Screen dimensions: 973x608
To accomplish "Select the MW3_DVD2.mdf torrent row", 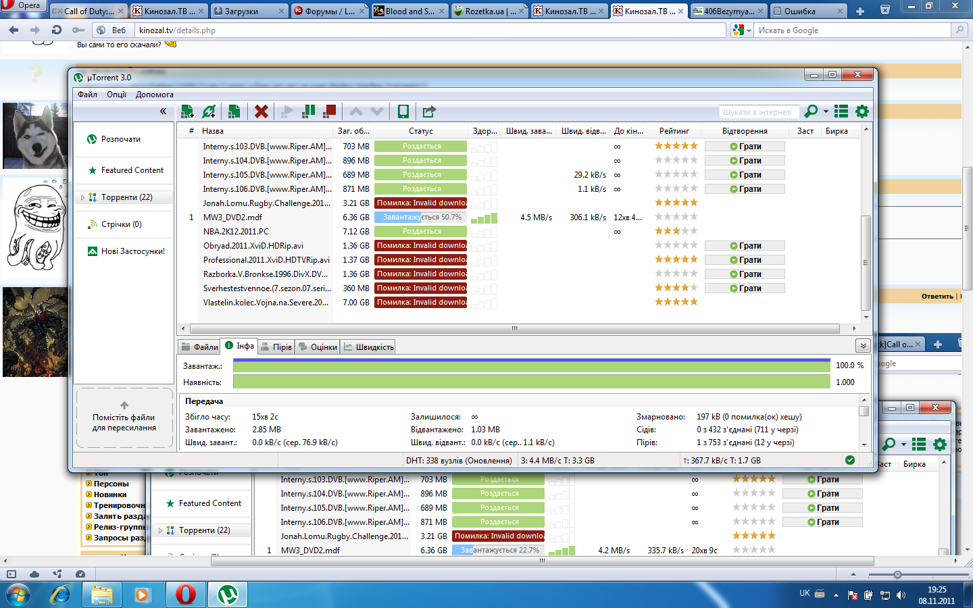I will pyautogui.click(x=518, y=218).
